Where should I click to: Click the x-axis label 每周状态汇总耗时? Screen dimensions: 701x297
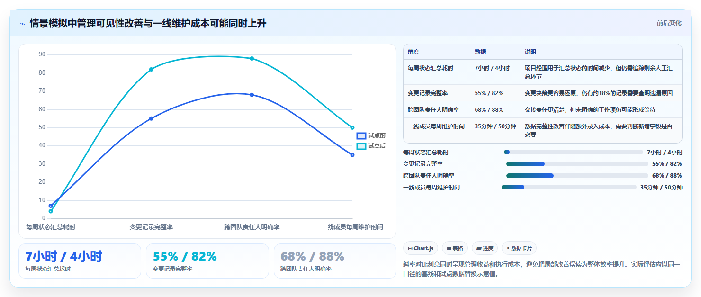point(51,227)
